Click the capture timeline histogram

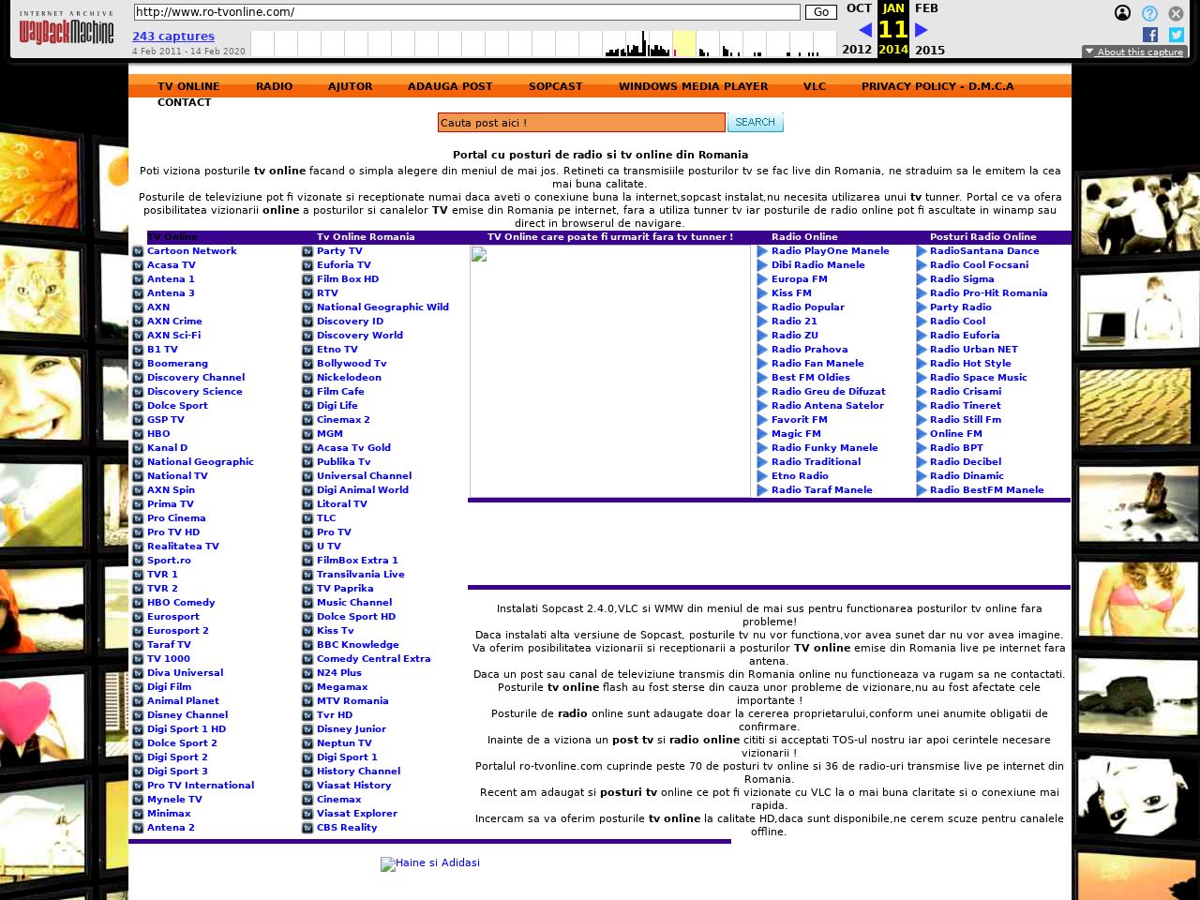tap(543, 44)
